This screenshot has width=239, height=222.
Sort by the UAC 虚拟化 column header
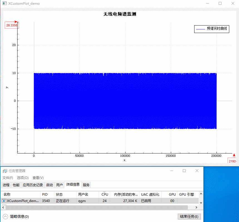tap(151, 194)
